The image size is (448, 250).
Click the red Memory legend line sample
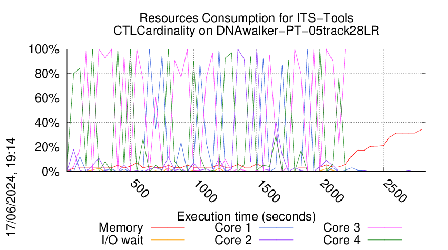168,228
